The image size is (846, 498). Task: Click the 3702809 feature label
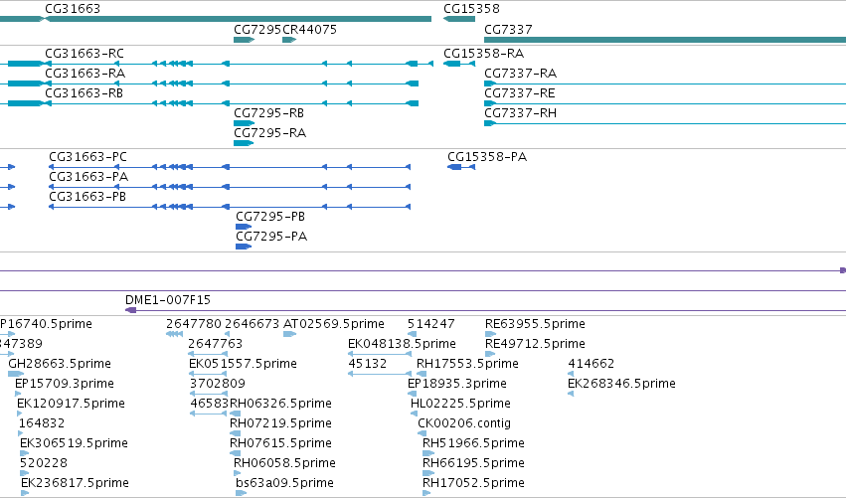218,384
